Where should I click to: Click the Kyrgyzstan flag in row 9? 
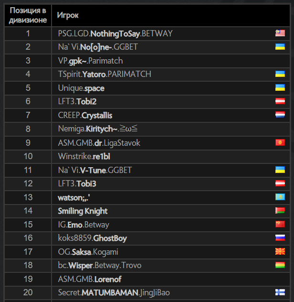click(x=280, y=143)
